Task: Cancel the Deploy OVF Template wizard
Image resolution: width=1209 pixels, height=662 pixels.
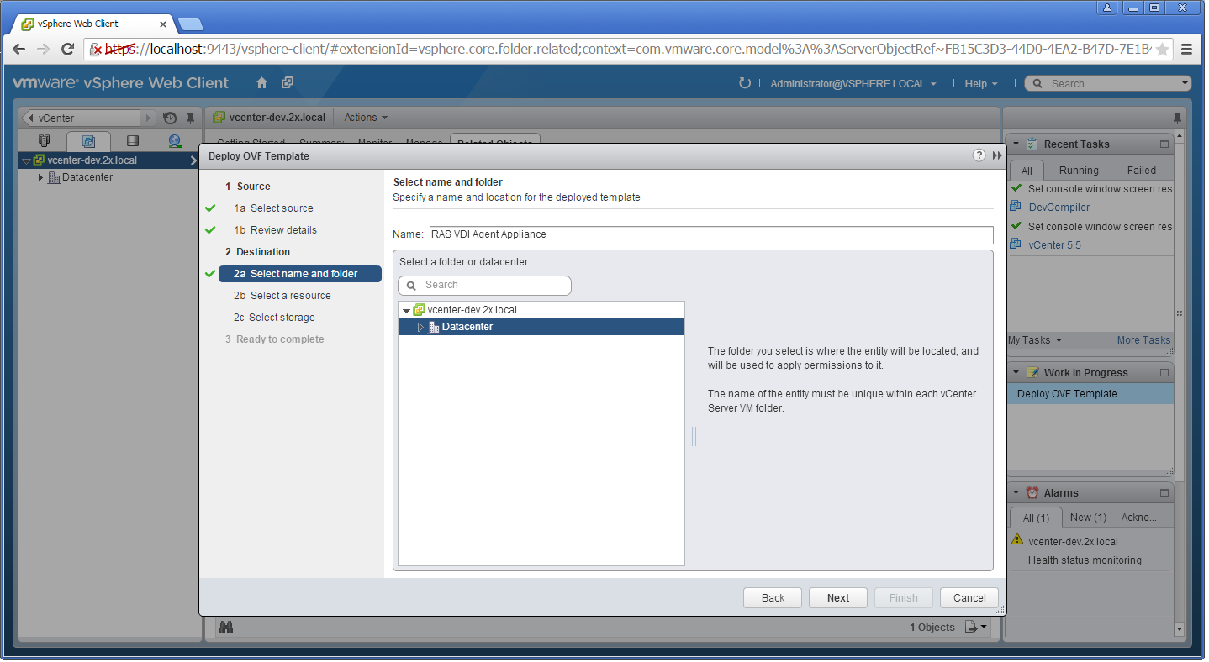Action: tap(969, 598)
